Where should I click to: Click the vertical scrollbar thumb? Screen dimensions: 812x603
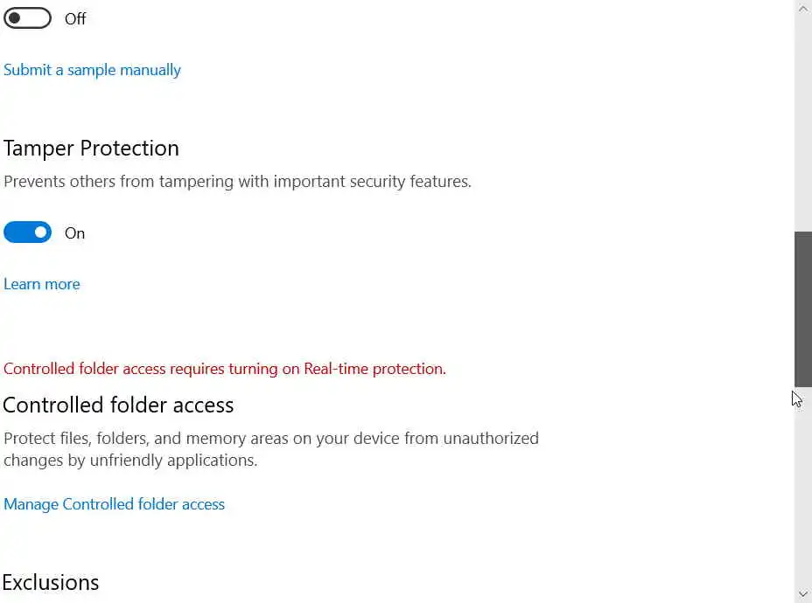coord(802,308)
